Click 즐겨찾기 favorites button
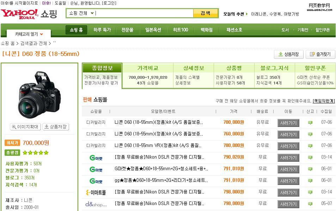Screen dimensions: 336x211 coord(320,54)
